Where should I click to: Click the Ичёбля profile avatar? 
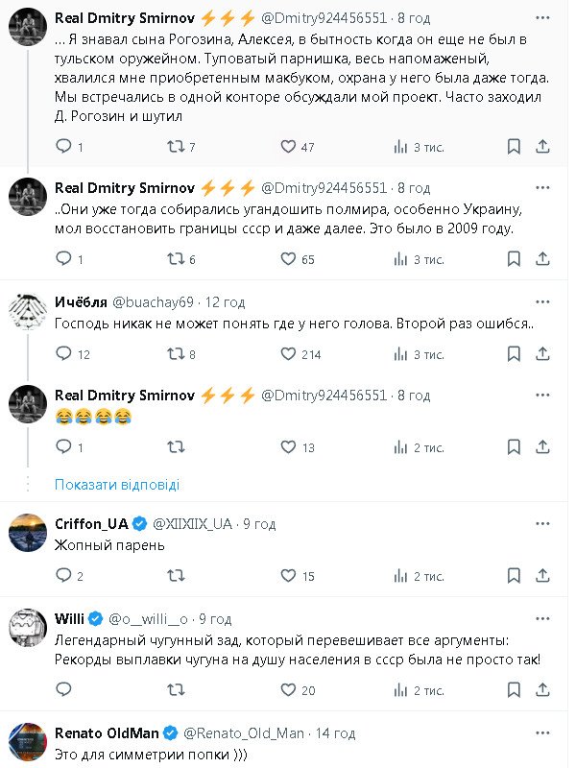(28, 312)
